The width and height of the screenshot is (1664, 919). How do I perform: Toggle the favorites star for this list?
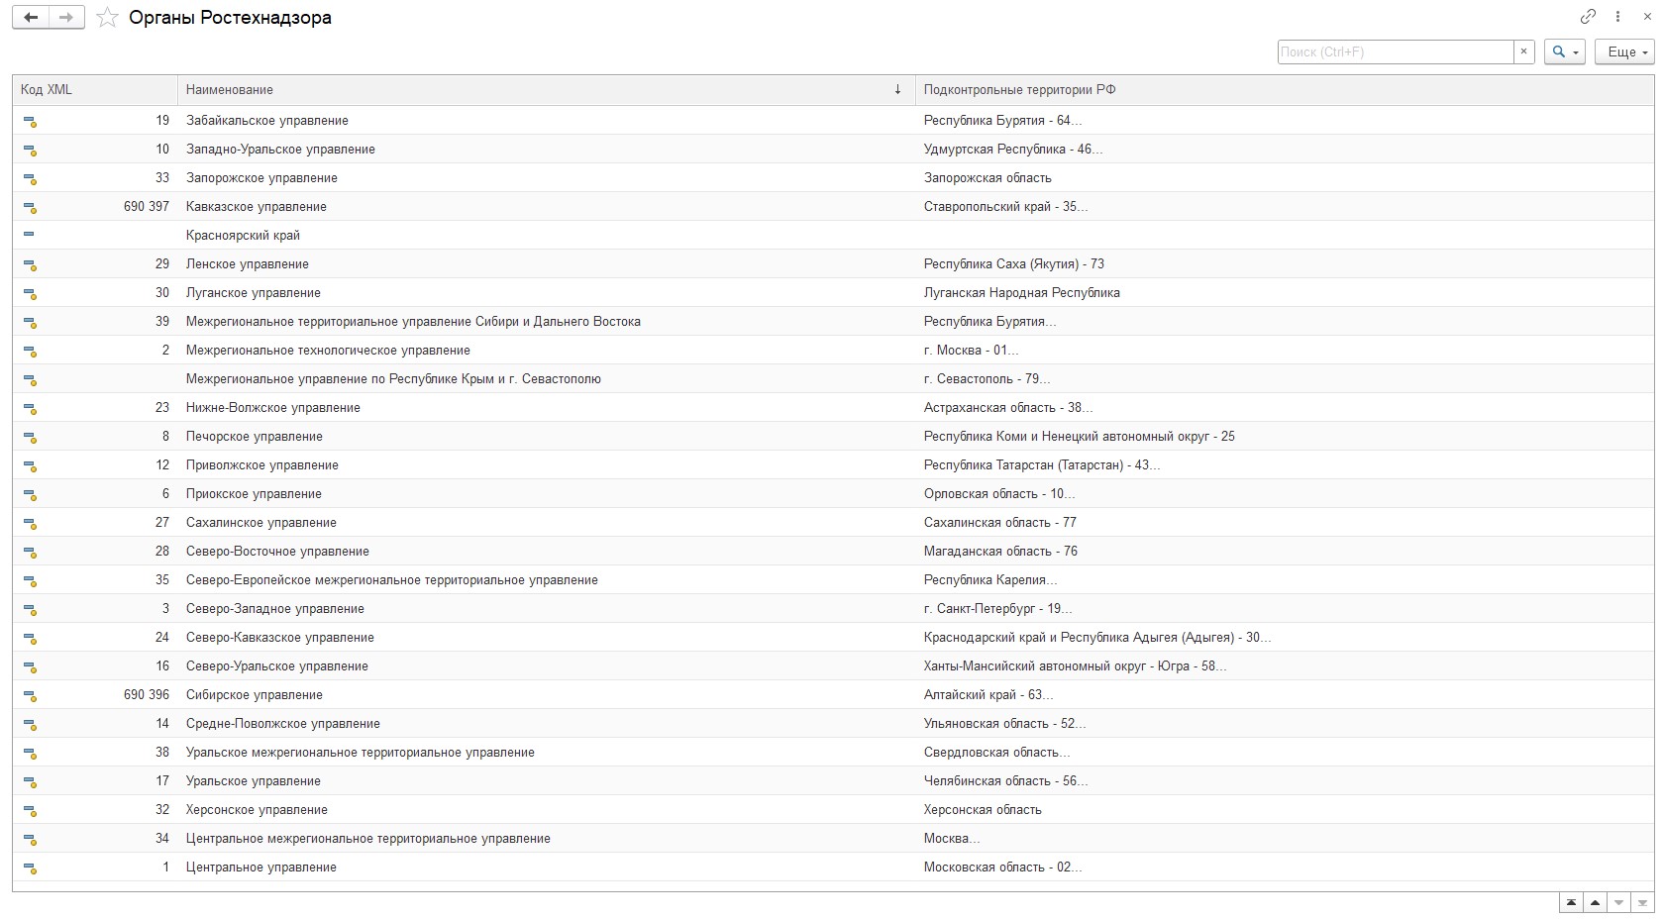(107, 18)
